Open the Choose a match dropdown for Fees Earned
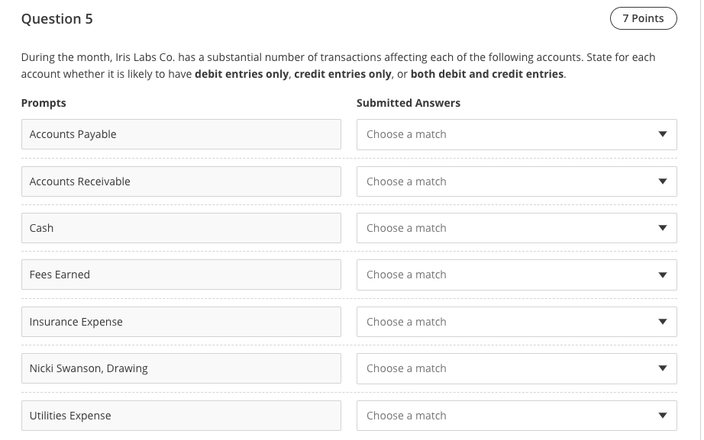Screen dimensions: 704x440 [516, 275]
